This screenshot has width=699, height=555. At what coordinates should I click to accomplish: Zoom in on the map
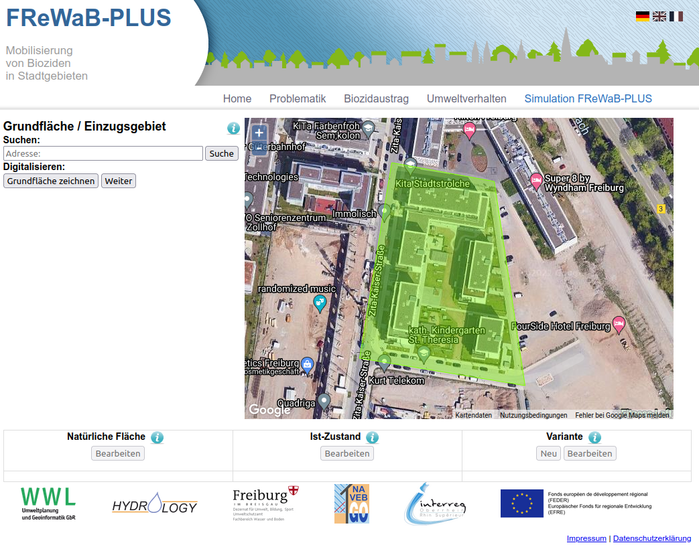[x=259, y=133]
